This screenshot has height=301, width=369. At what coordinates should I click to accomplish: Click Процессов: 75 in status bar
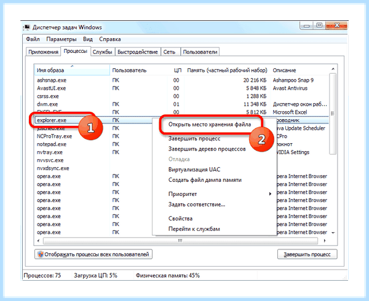42,275
